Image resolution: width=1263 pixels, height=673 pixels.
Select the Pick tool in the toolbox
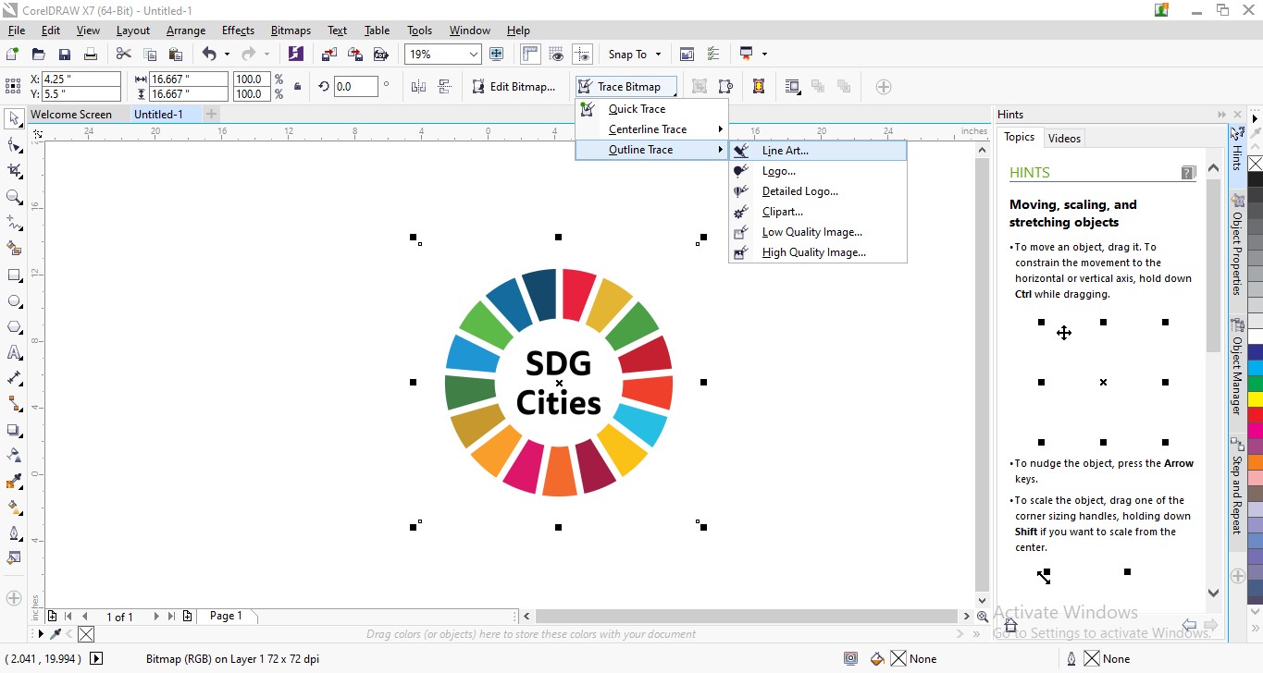(x=14, y=119)
